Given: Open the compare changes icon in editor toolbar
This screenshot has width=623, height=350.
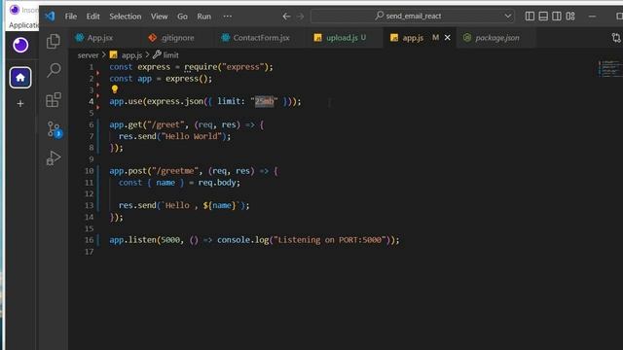Looking at the screenshot, I should click(616, 38).
